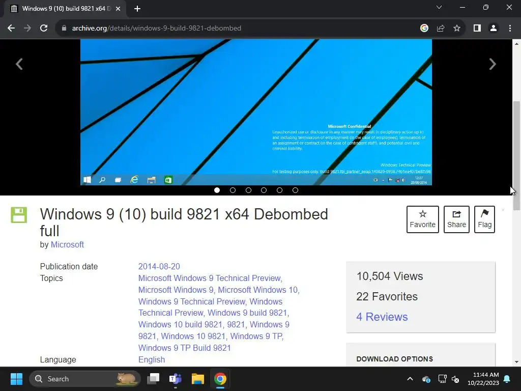Open the network tray icon
The image size is (521, 391).
[x=442, y=379]
